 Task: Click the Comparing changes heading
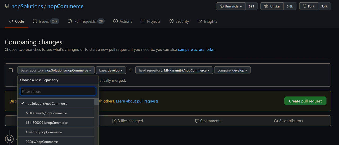click(x=33, y=42)
